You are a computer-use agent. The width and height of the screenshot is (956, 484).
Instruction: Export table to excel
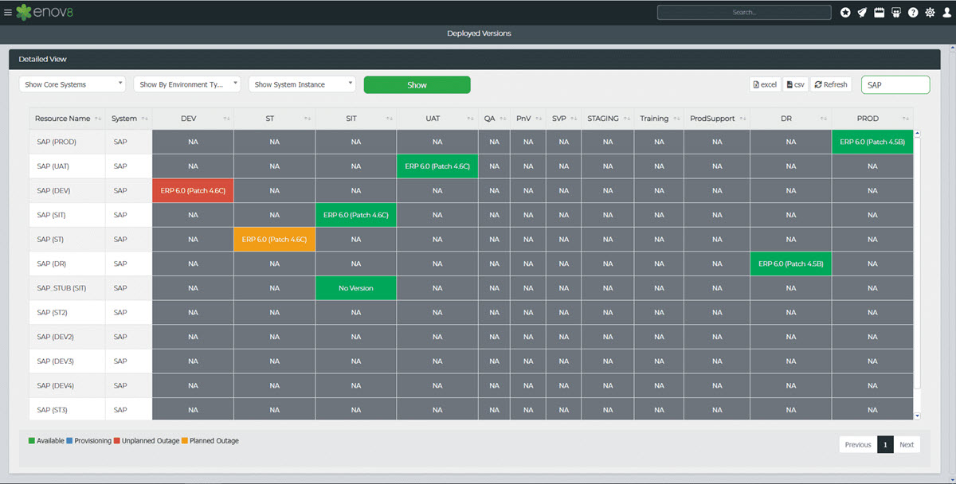click(765, 84)
